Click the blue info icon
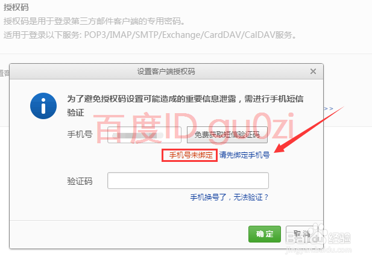The image size is (372, 263). coord(43,106)
